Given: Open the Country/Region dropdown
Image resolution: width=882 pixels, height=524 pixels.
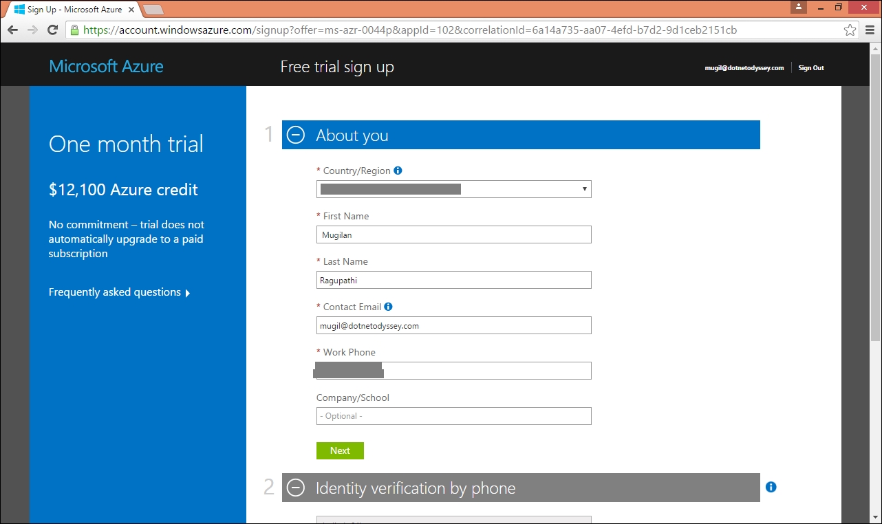Looking at the screenshot, I should click(x=454, y=189).
